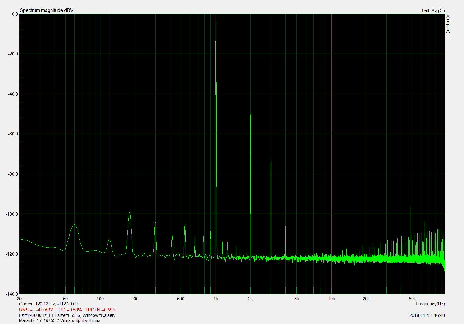464x324 pixels.
Task: Click the 'Marantz 7 7-19753 2 Vrms output vol max' caption
Action: click(x=59, y=320)
